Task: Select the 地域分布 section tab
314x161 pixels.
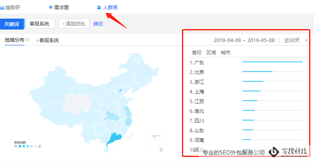Action: [14, 40]
